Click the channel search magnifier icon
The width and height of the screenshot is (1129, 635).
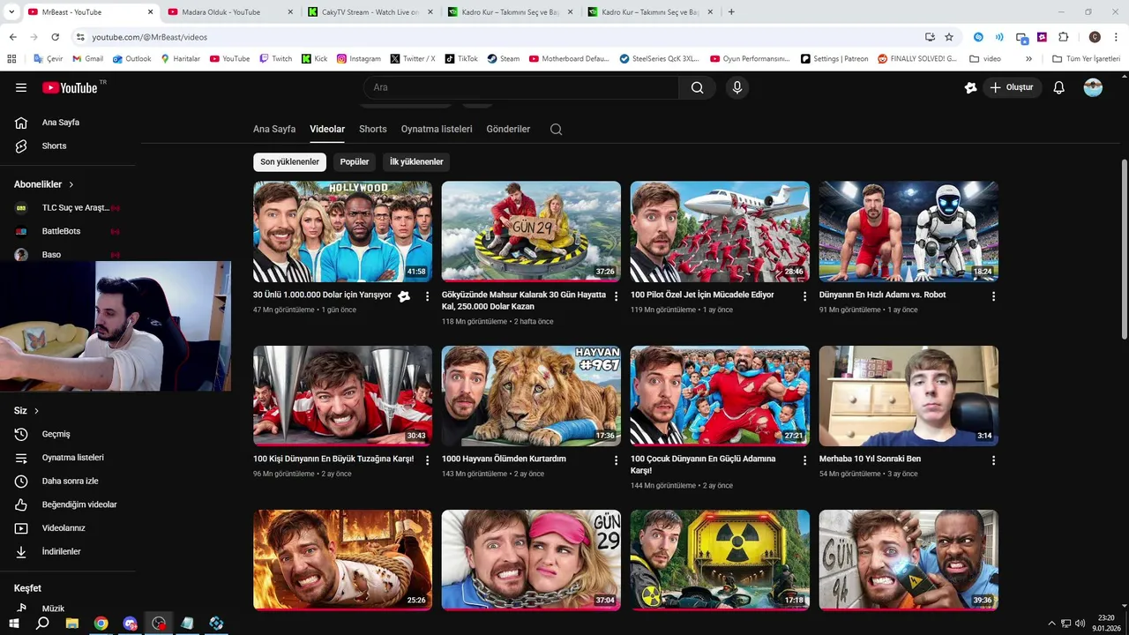pos(556,129)
